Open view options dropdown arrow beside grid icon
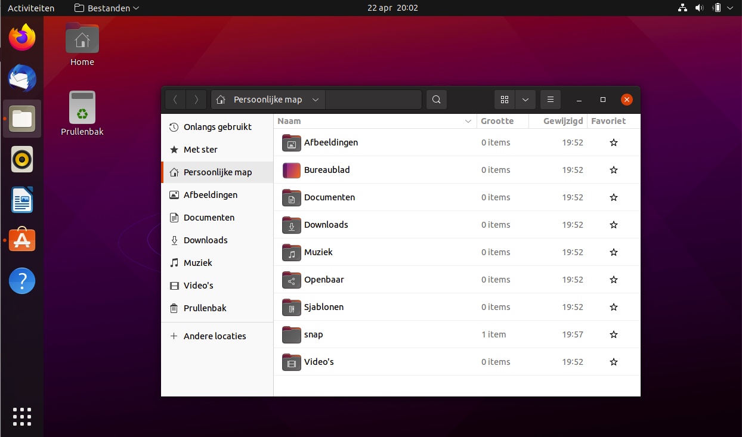The height and width of the screenshot is (437, 742). pos(525,100)
